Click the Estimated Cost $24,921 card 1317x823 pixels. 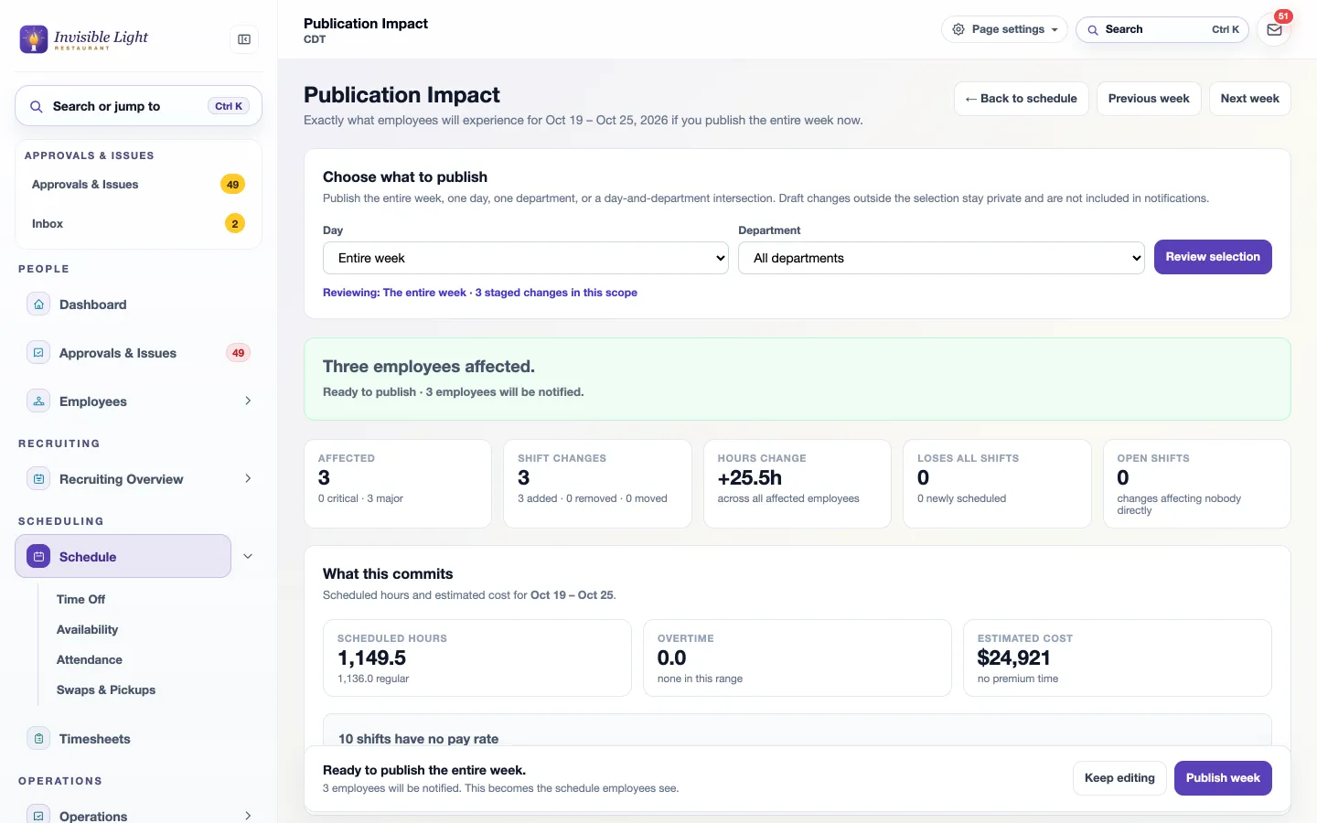pos(1118,658)
